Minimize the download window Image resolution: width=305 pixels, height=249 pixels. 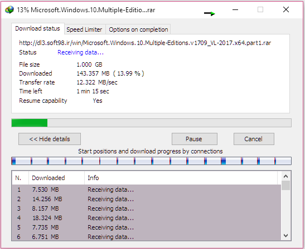235,9
